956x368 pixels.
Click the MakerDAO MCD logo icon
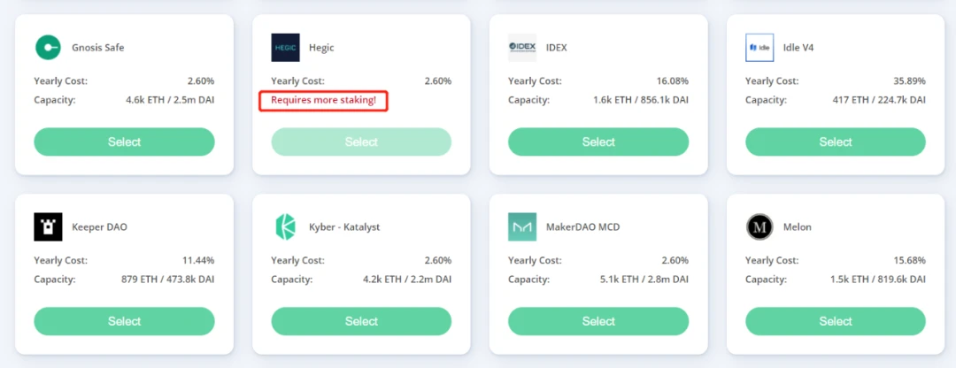click(x=522, y=227)
